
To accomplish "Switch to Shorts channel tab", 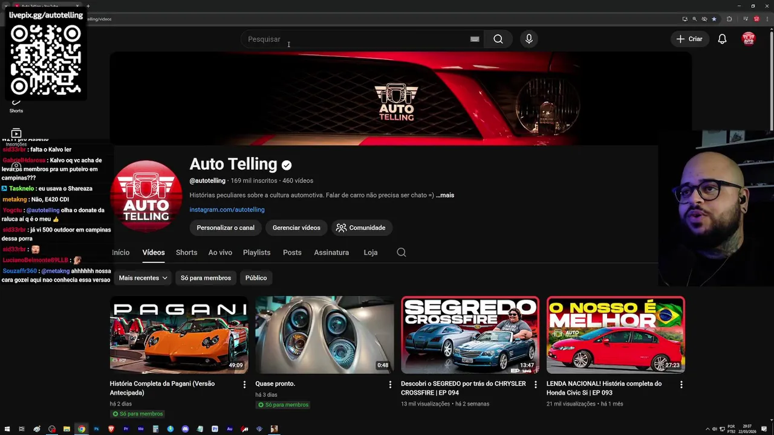I will [186, 253].
